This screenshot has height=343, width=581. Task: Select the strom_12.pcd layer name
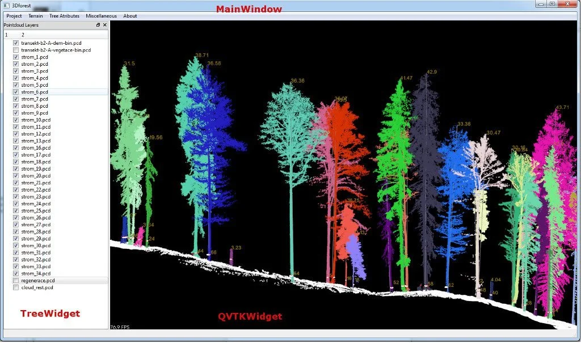tap(36, 134)
